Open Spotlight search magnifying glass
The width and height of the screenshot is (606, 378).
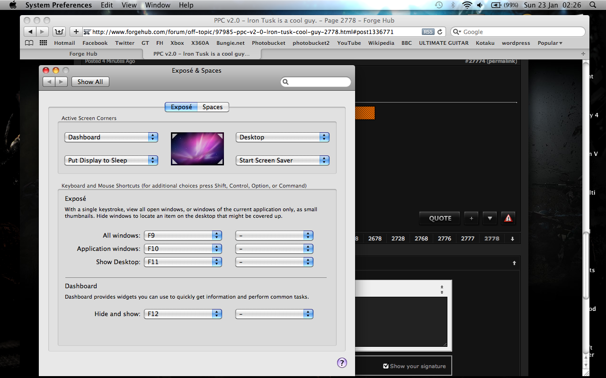click(593, 5)
